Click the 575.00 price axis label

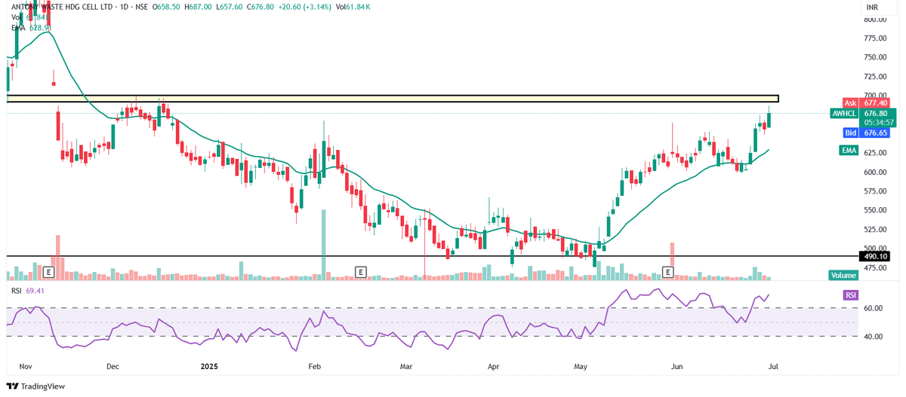click(876, 191)
